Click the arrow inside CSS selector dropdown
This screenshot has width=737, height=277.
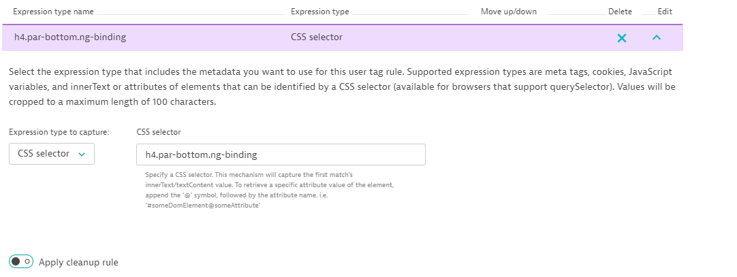pyautogui.click(x=82, y=154)
